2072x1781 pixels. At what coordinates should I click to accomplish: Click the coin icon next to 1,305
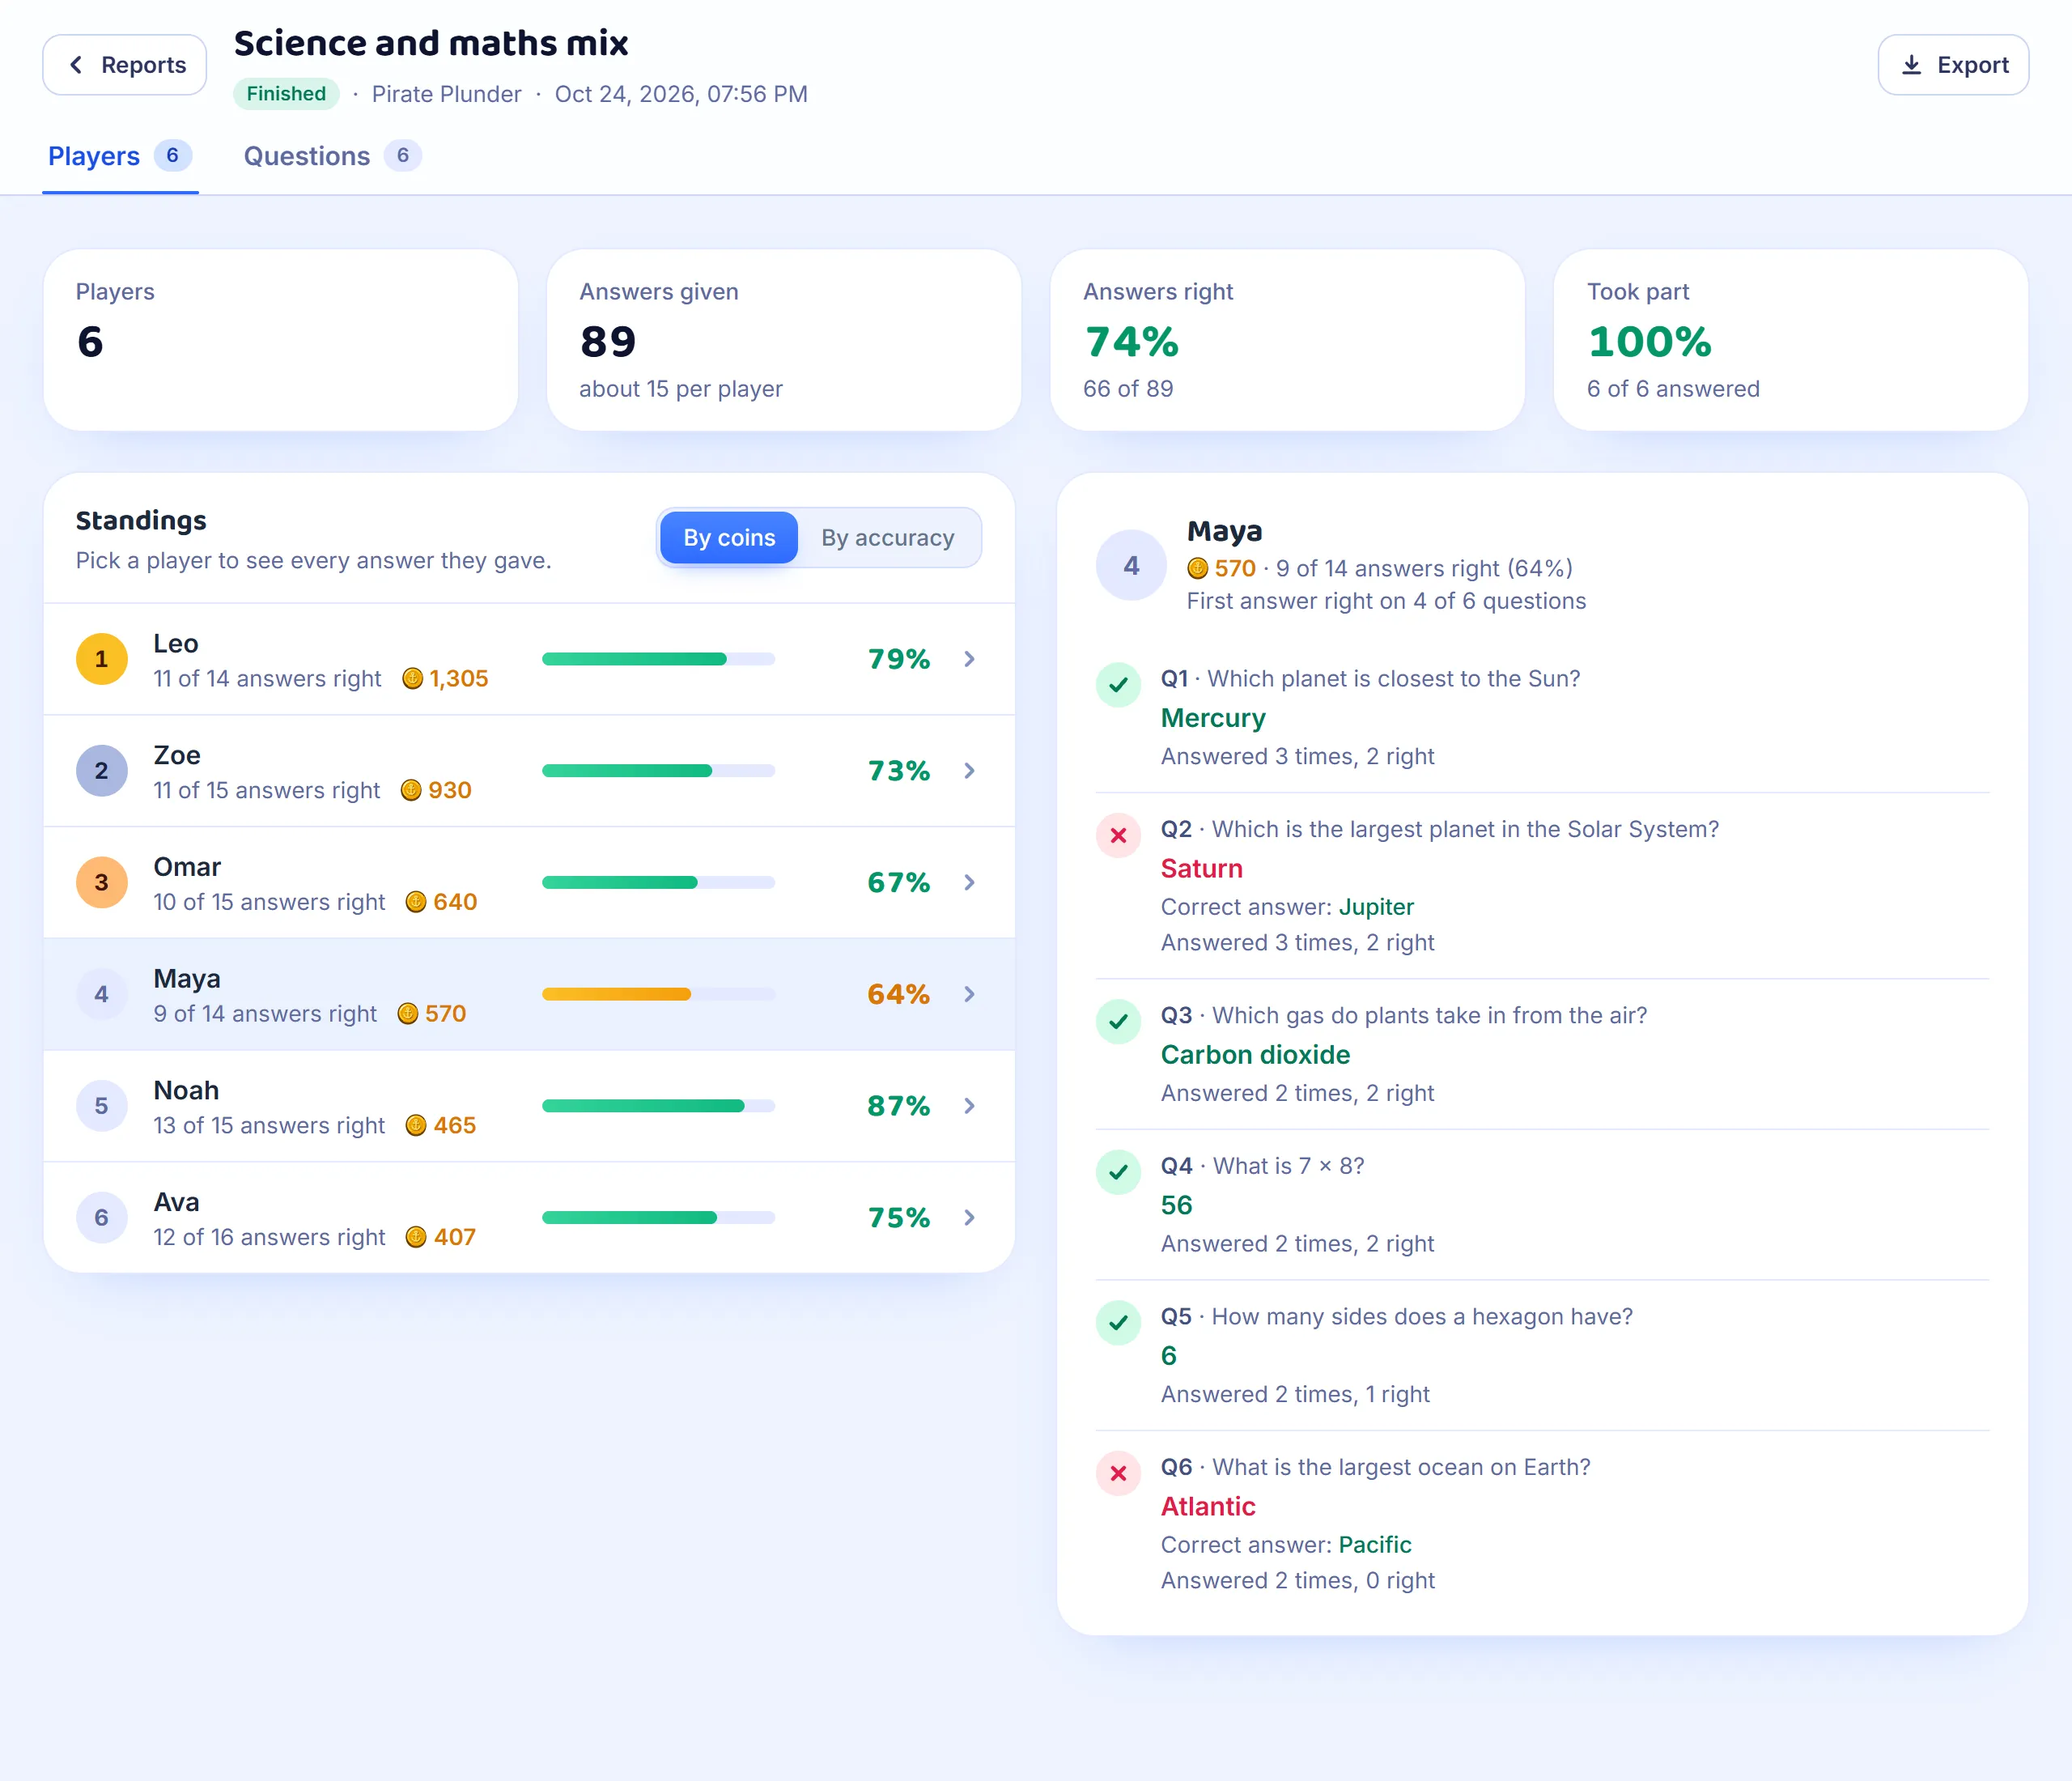tap(412, 679)
